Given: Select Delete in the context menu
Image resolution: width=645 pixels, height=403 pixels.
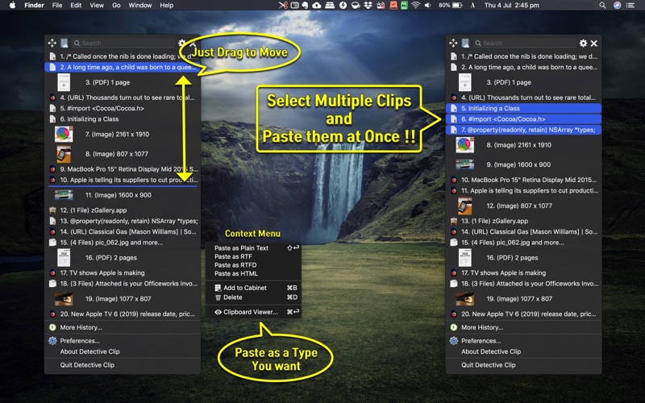Looking at the screenshot, I should tap(253, 297).
